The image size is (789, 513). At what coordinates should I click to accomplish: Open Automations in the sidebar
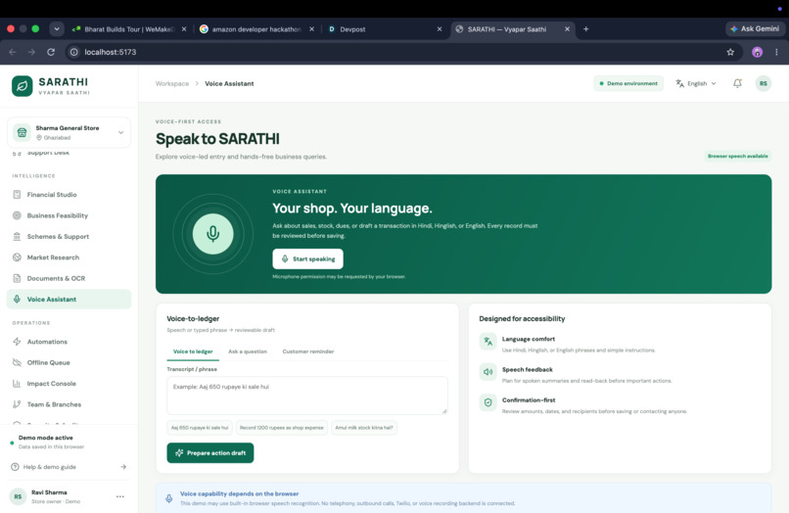(x=69, y=342)
